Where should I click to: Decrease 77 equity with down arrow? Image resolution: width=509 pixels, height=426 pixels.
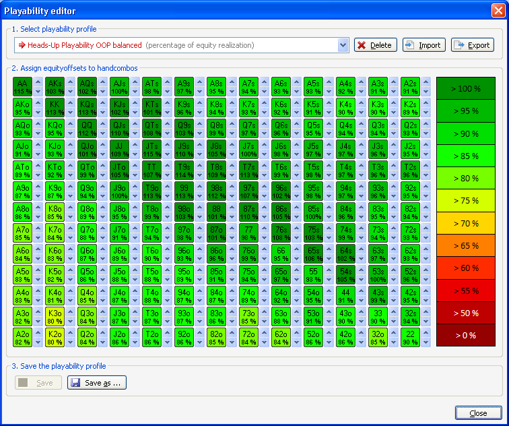265,238
